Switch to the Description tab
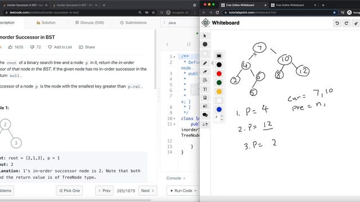Screen dimensions: 360x202 [x=7, y=22]
